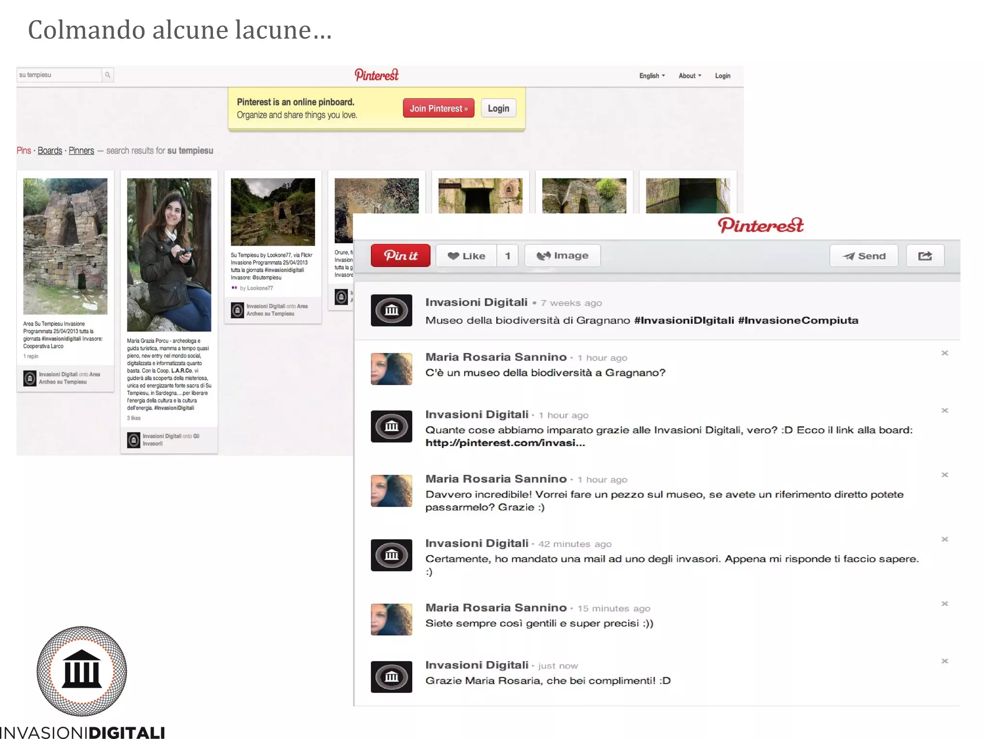Screen dimensions: 985x739
Task: Click '1 repin' under the first pin
Action: click(x=31, y=357)
